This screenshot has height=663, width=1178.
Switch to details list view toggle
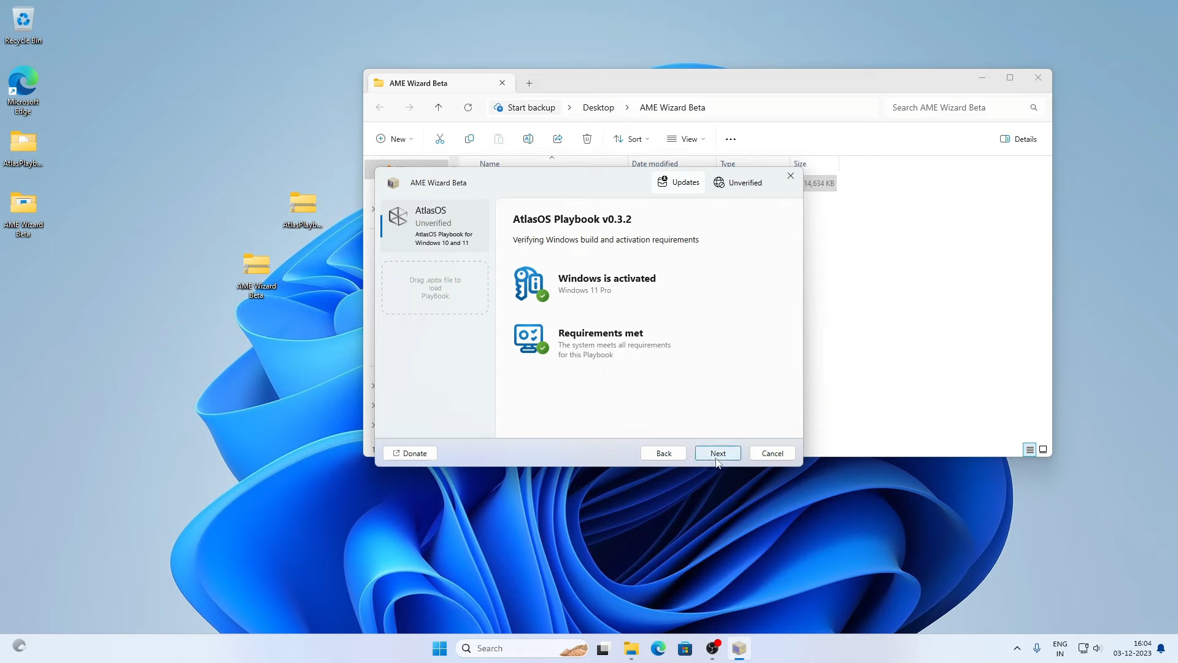[1030, 450]
